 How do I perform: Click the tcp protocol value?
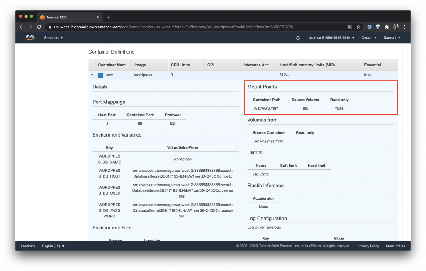click(x=173, y=123)
